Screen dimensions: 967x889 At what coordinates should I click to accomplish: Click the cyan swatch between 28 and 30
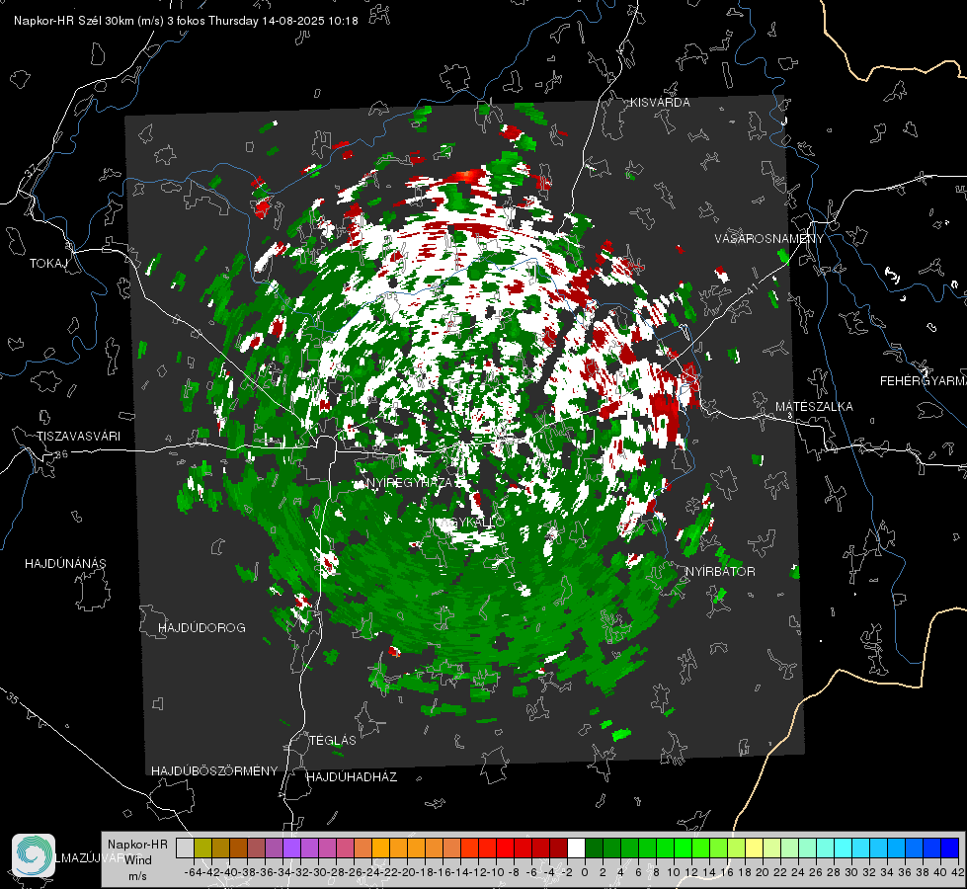pos(844,848)
